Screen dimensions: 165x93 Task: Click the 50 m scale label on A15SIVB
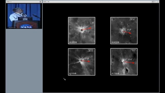coord(91,51)
